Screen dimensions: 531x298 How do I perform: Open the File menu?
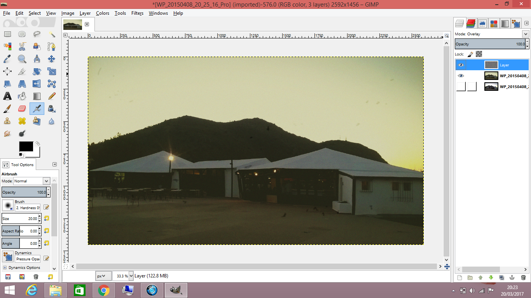(7, 13)
